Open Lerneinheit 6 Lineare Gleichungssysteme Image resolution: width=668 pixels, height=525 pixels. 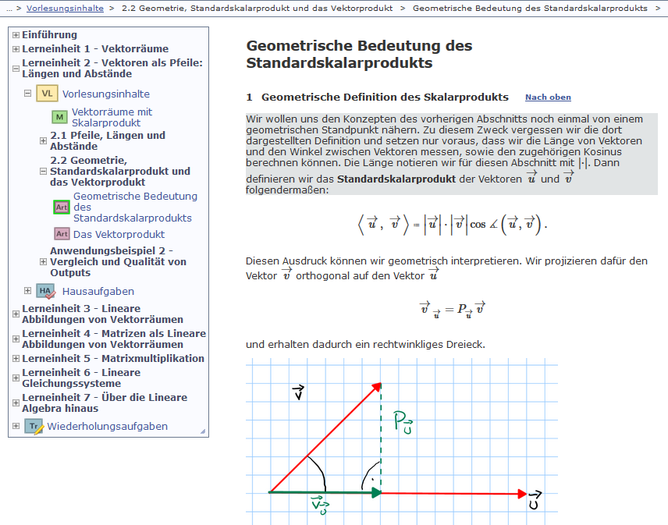[81, 378]
